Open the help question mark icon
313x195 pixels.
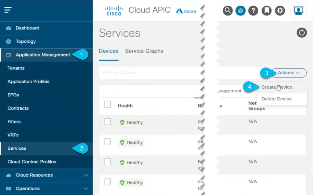[x=253, y=11]
